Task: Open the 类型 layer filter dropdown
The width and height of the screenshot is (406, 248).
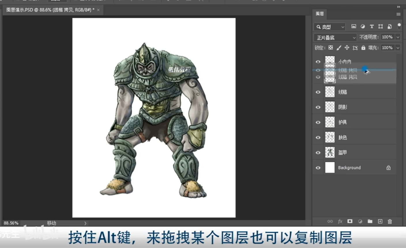Action: (x=329, y=27)
